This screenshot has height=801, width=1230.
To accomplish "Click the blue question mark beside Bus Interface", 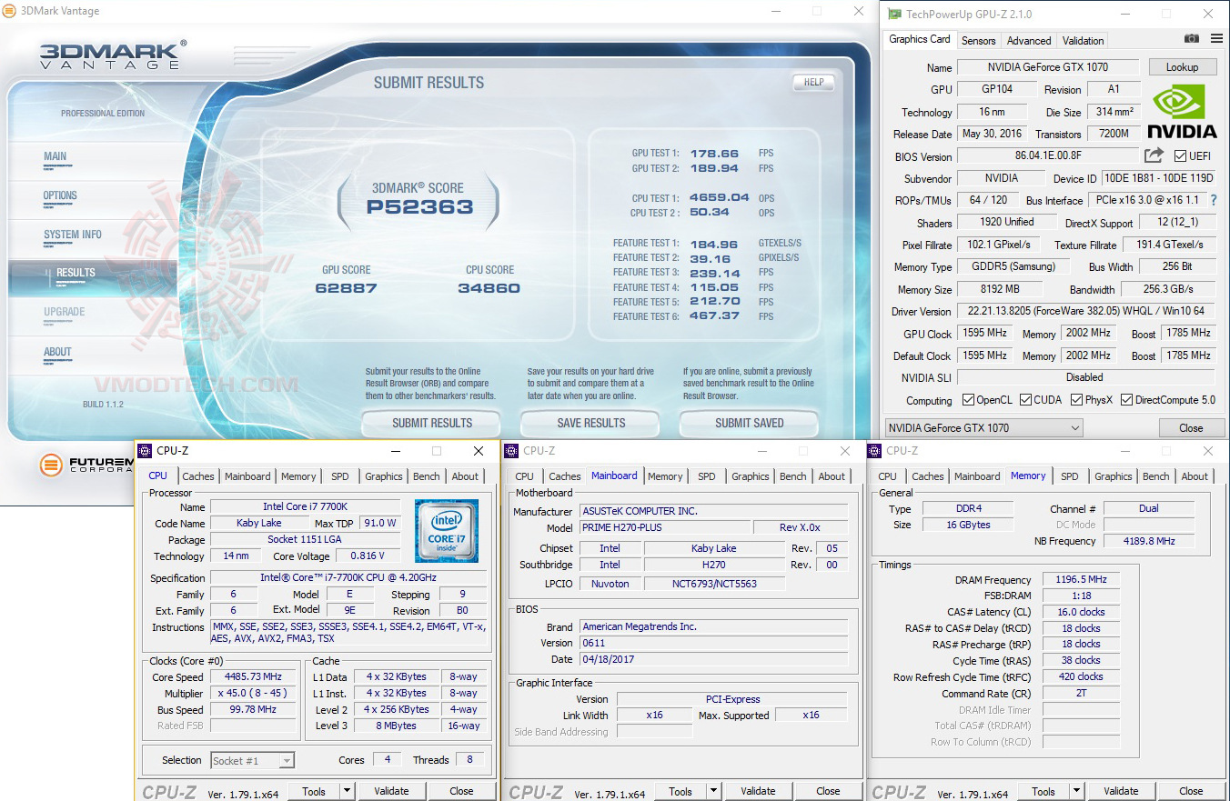I will [x=1215, y=199].
